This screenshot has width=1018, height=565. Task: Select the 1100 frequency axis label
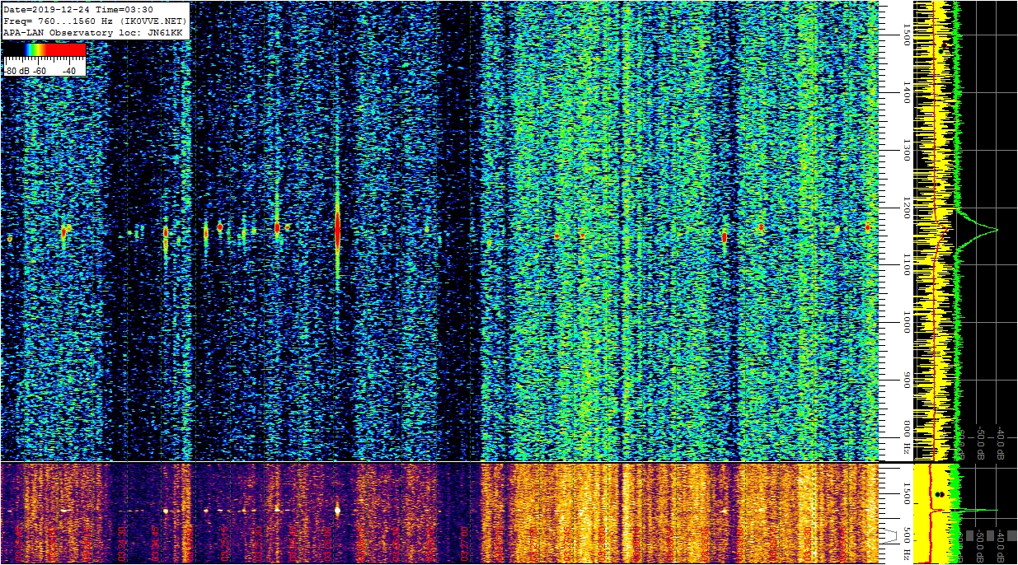pos(907,264)
